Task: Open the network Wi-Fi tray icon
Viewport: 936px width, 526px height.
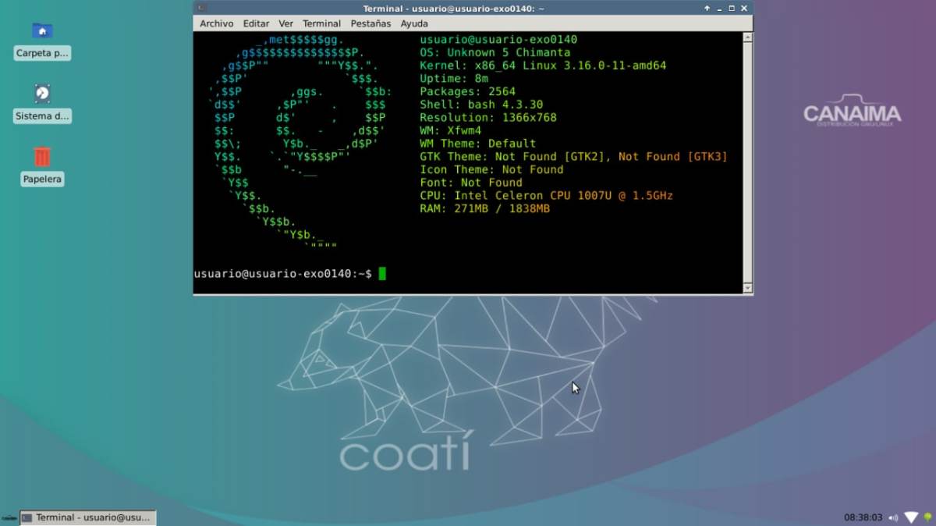Action: (911, 517)
